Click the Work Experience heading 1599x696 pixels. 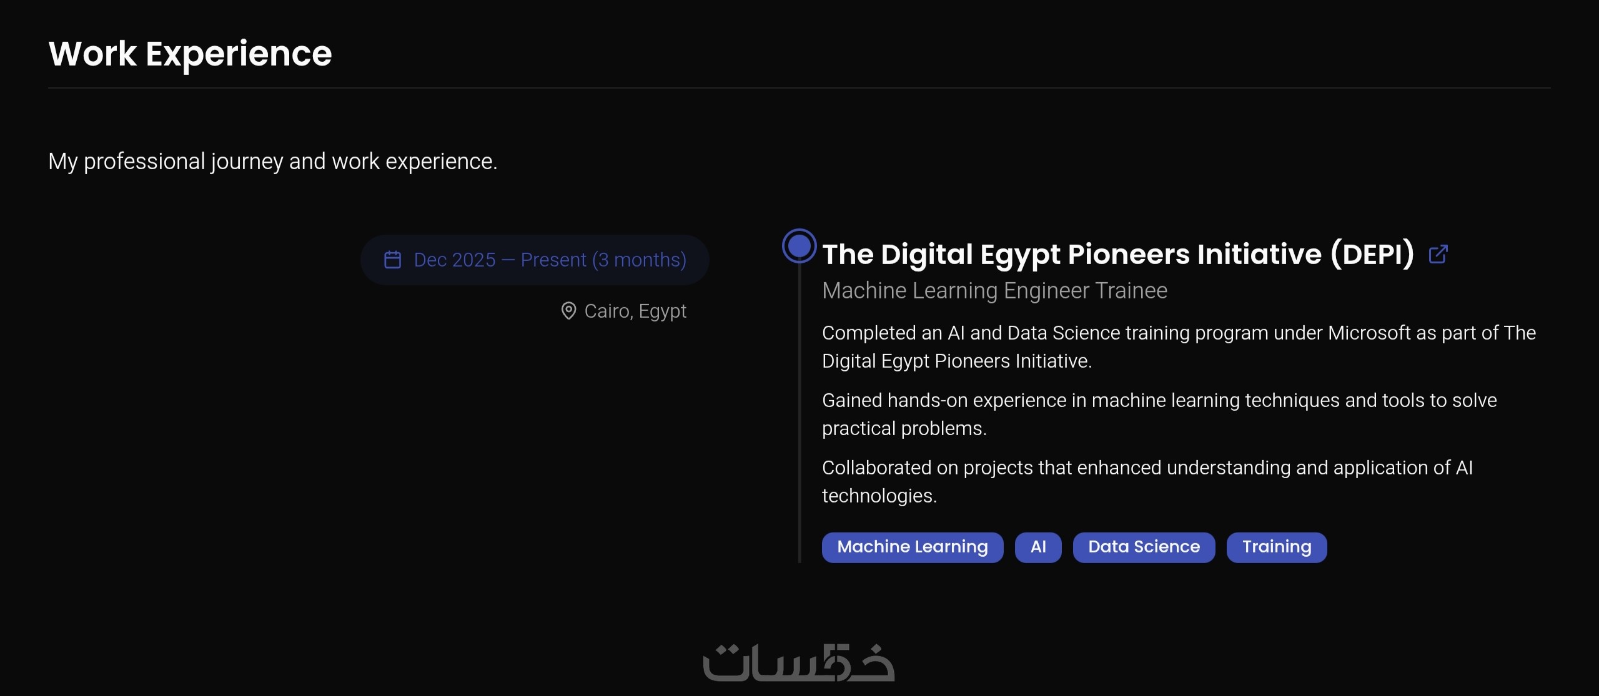pos(190,54)
